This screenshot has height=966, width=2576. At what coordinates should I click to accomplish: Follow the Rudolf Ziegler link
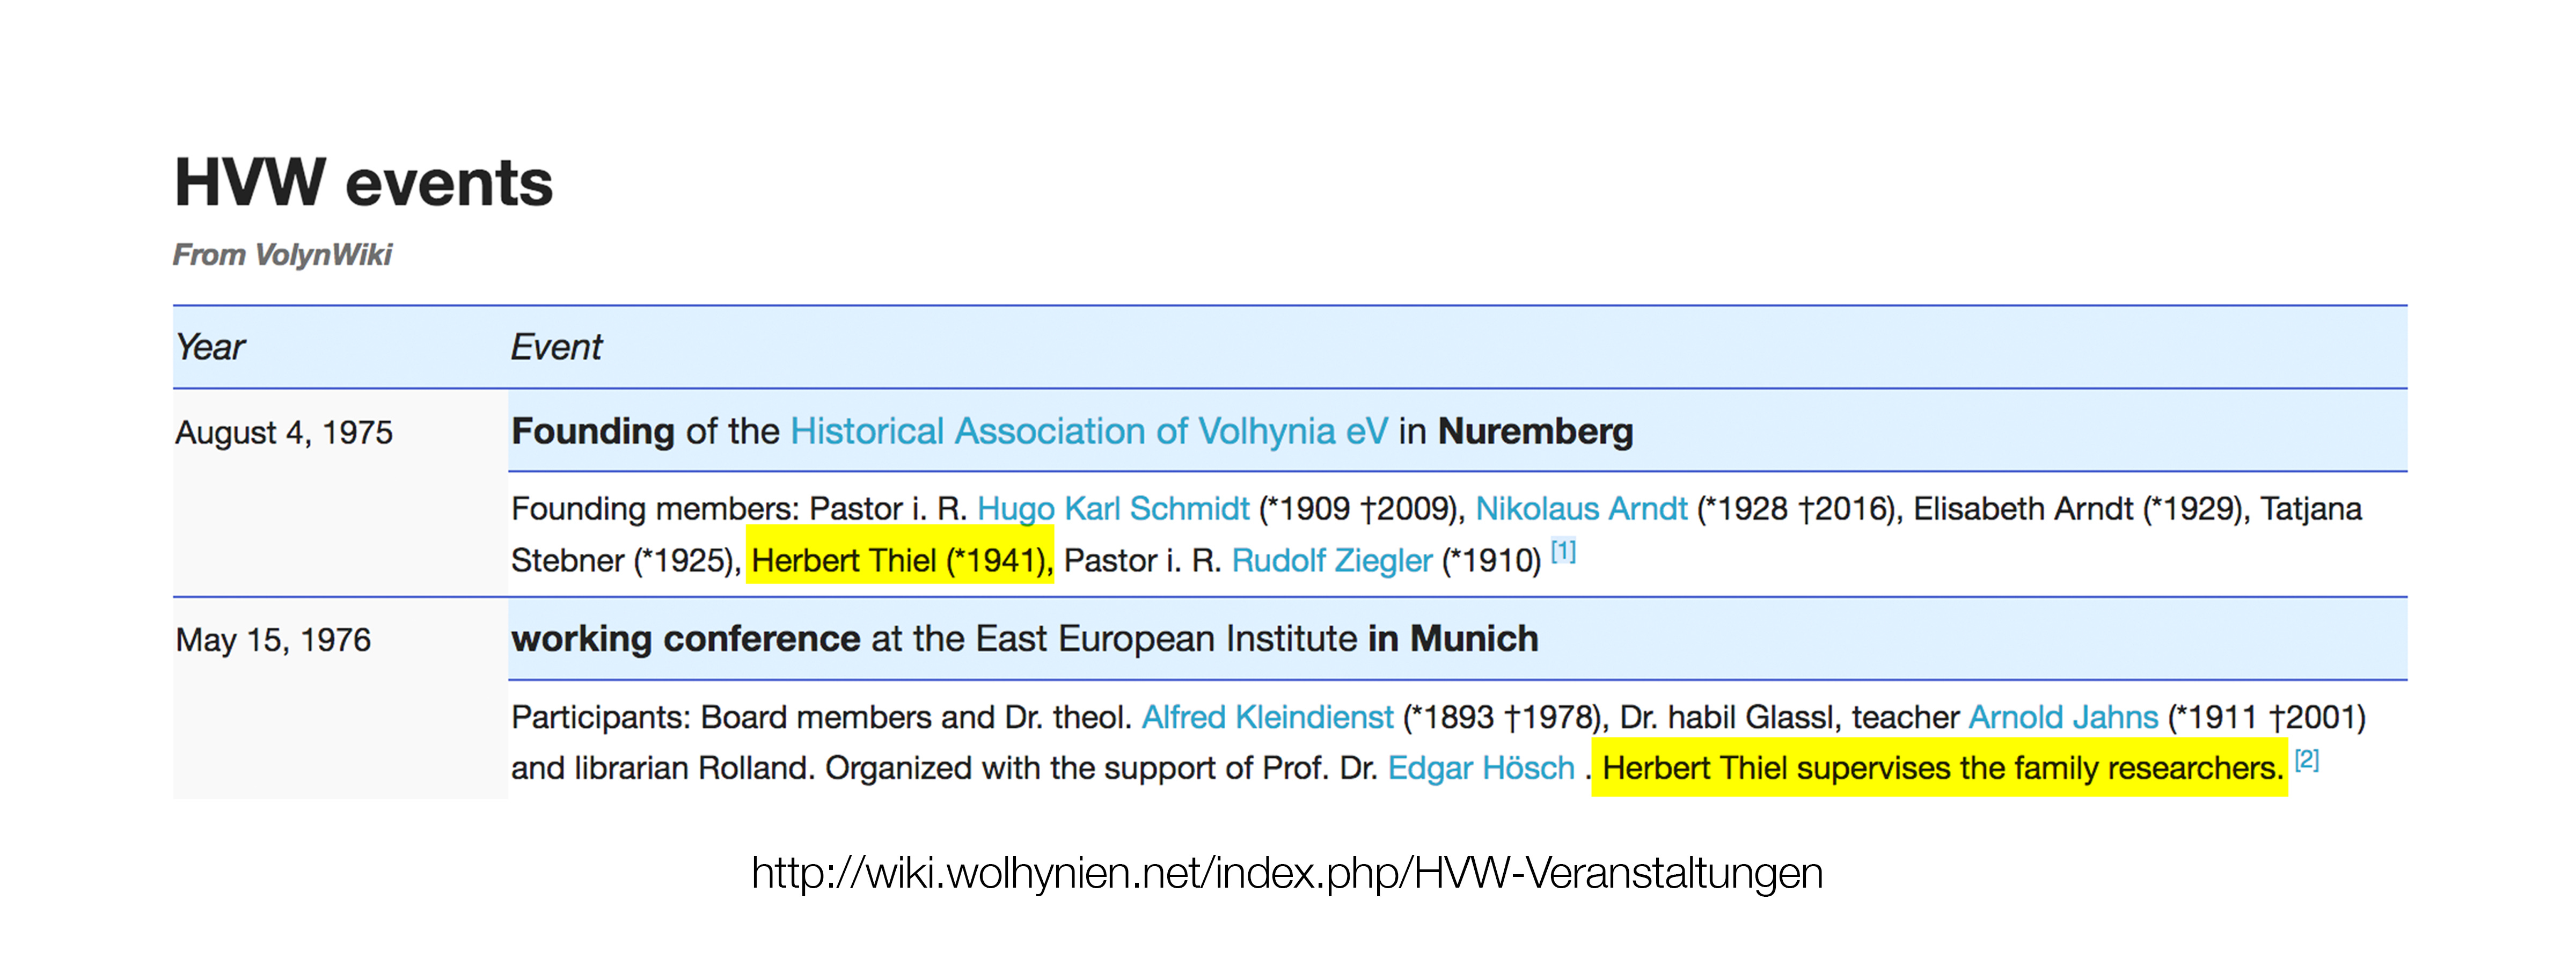1331,561
